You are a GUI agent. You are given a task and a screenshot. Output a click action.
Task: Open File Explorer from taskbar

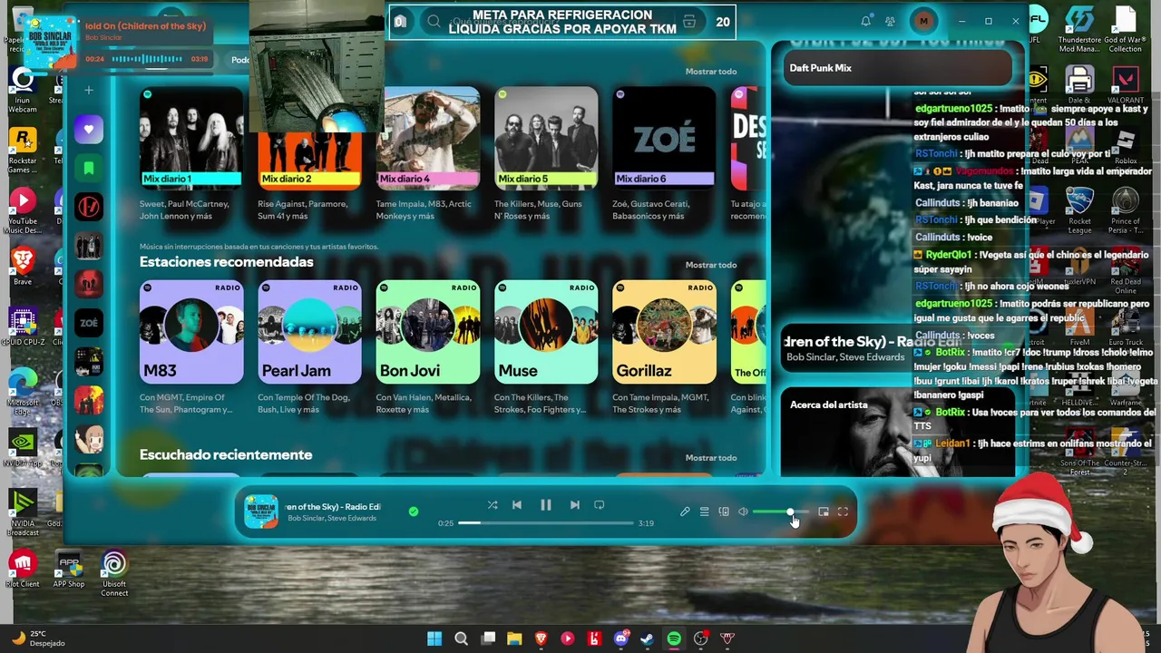[x=514, y=638]
